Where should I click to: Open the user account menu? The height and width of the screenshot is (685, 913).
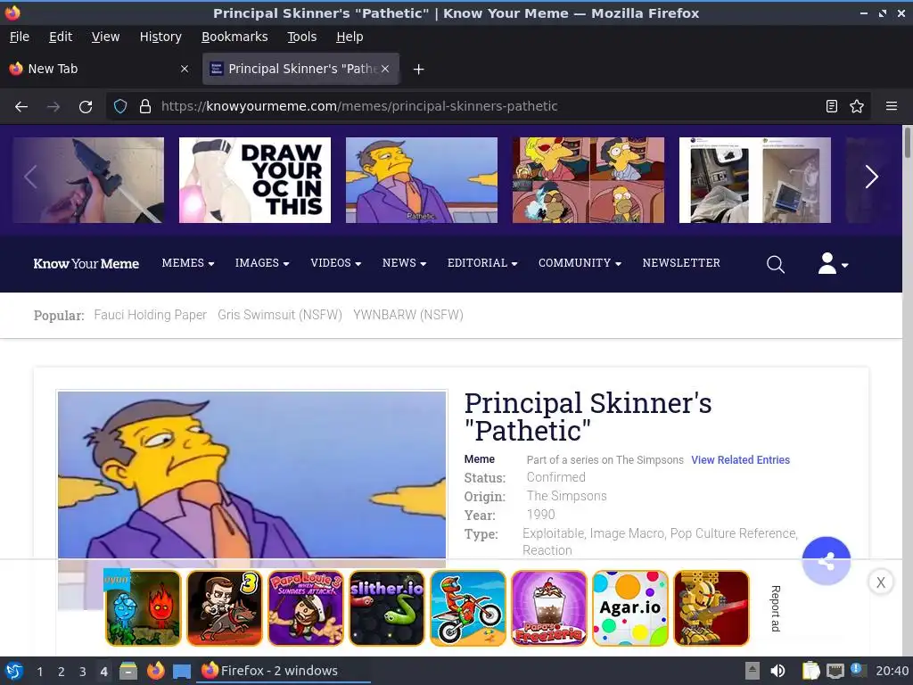click(833, 264)
